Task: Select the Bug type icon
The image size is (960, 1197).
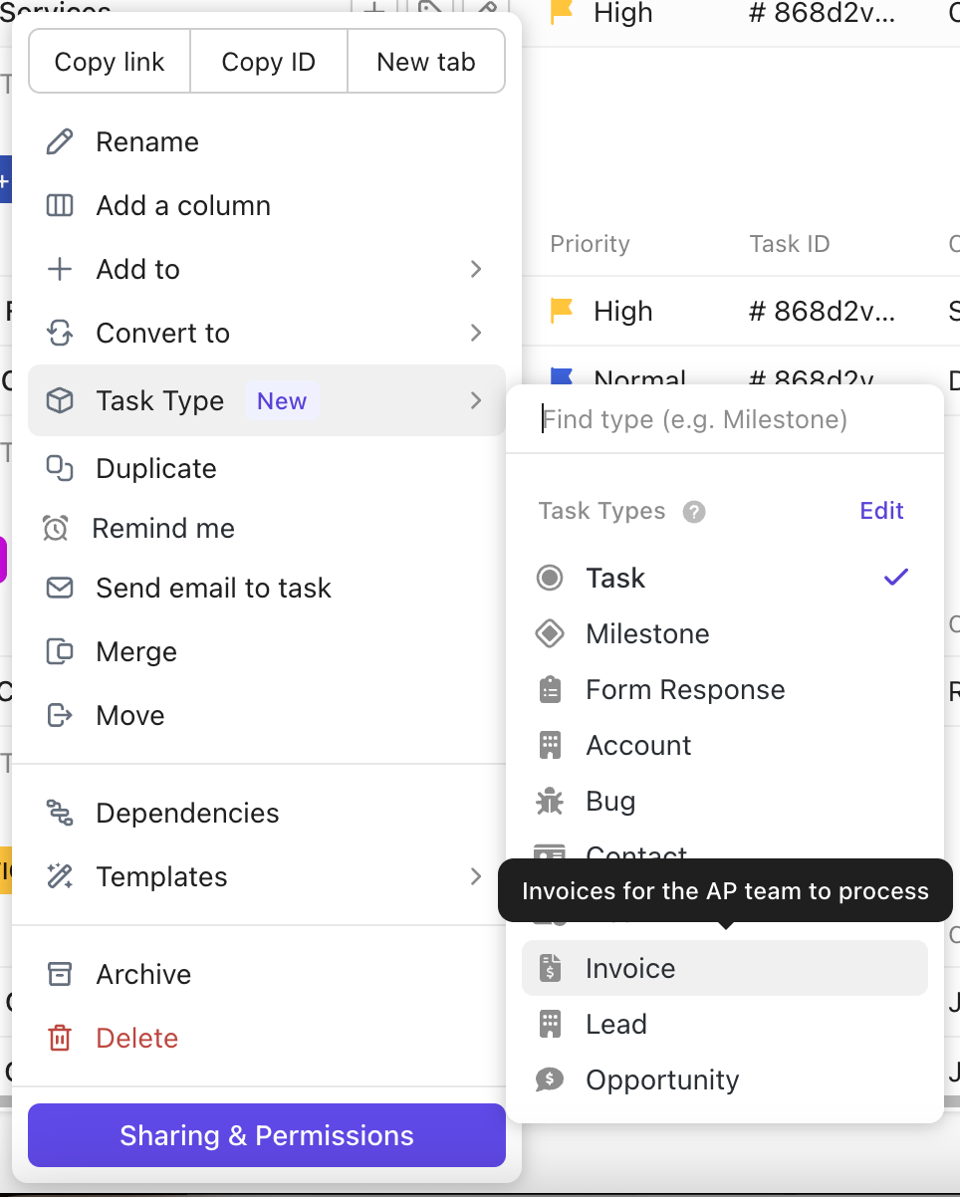Action: [x=550, y=801]
